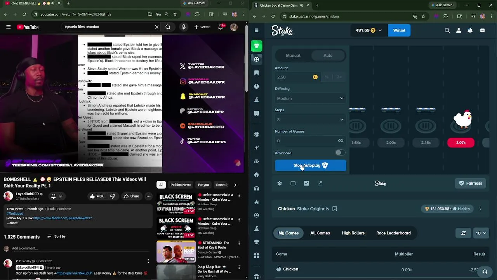
Task: Open Stake search magnifier
Action: [x=447, y=30]
